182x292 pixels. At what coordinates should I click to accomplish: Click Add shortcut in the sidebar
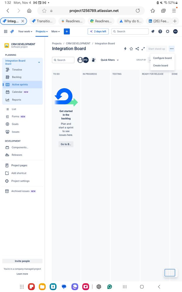coord(22,173)
